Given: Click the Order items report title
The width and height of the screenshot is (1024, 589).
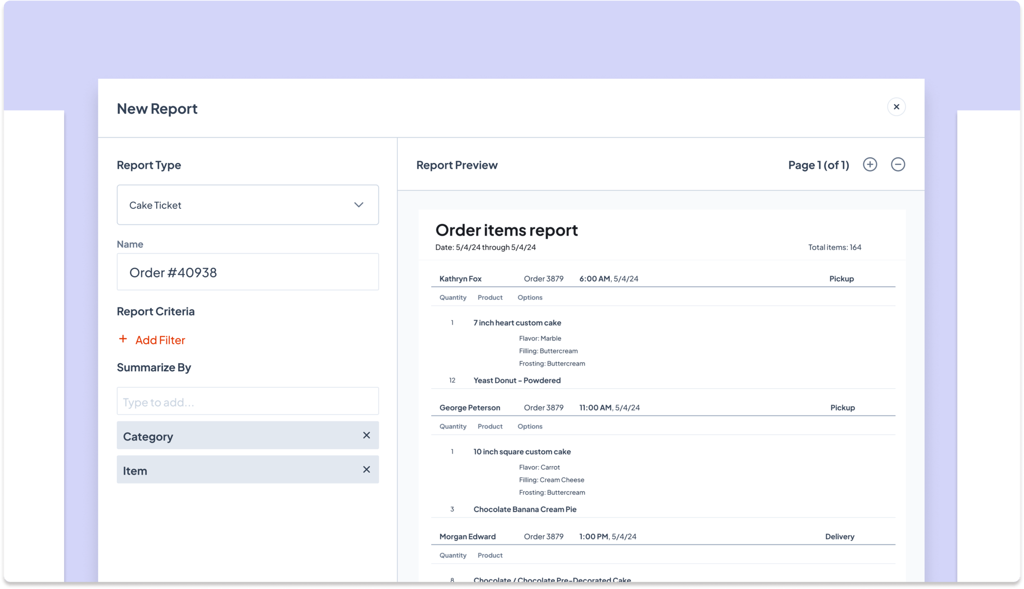Looking at the screenshot, I should pos(507,230).
